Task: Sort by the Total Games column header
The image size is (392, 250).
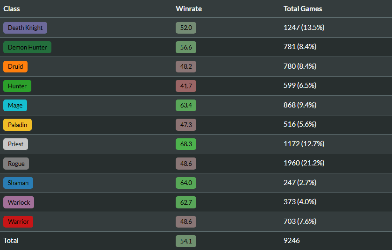Action: [303, 9]
